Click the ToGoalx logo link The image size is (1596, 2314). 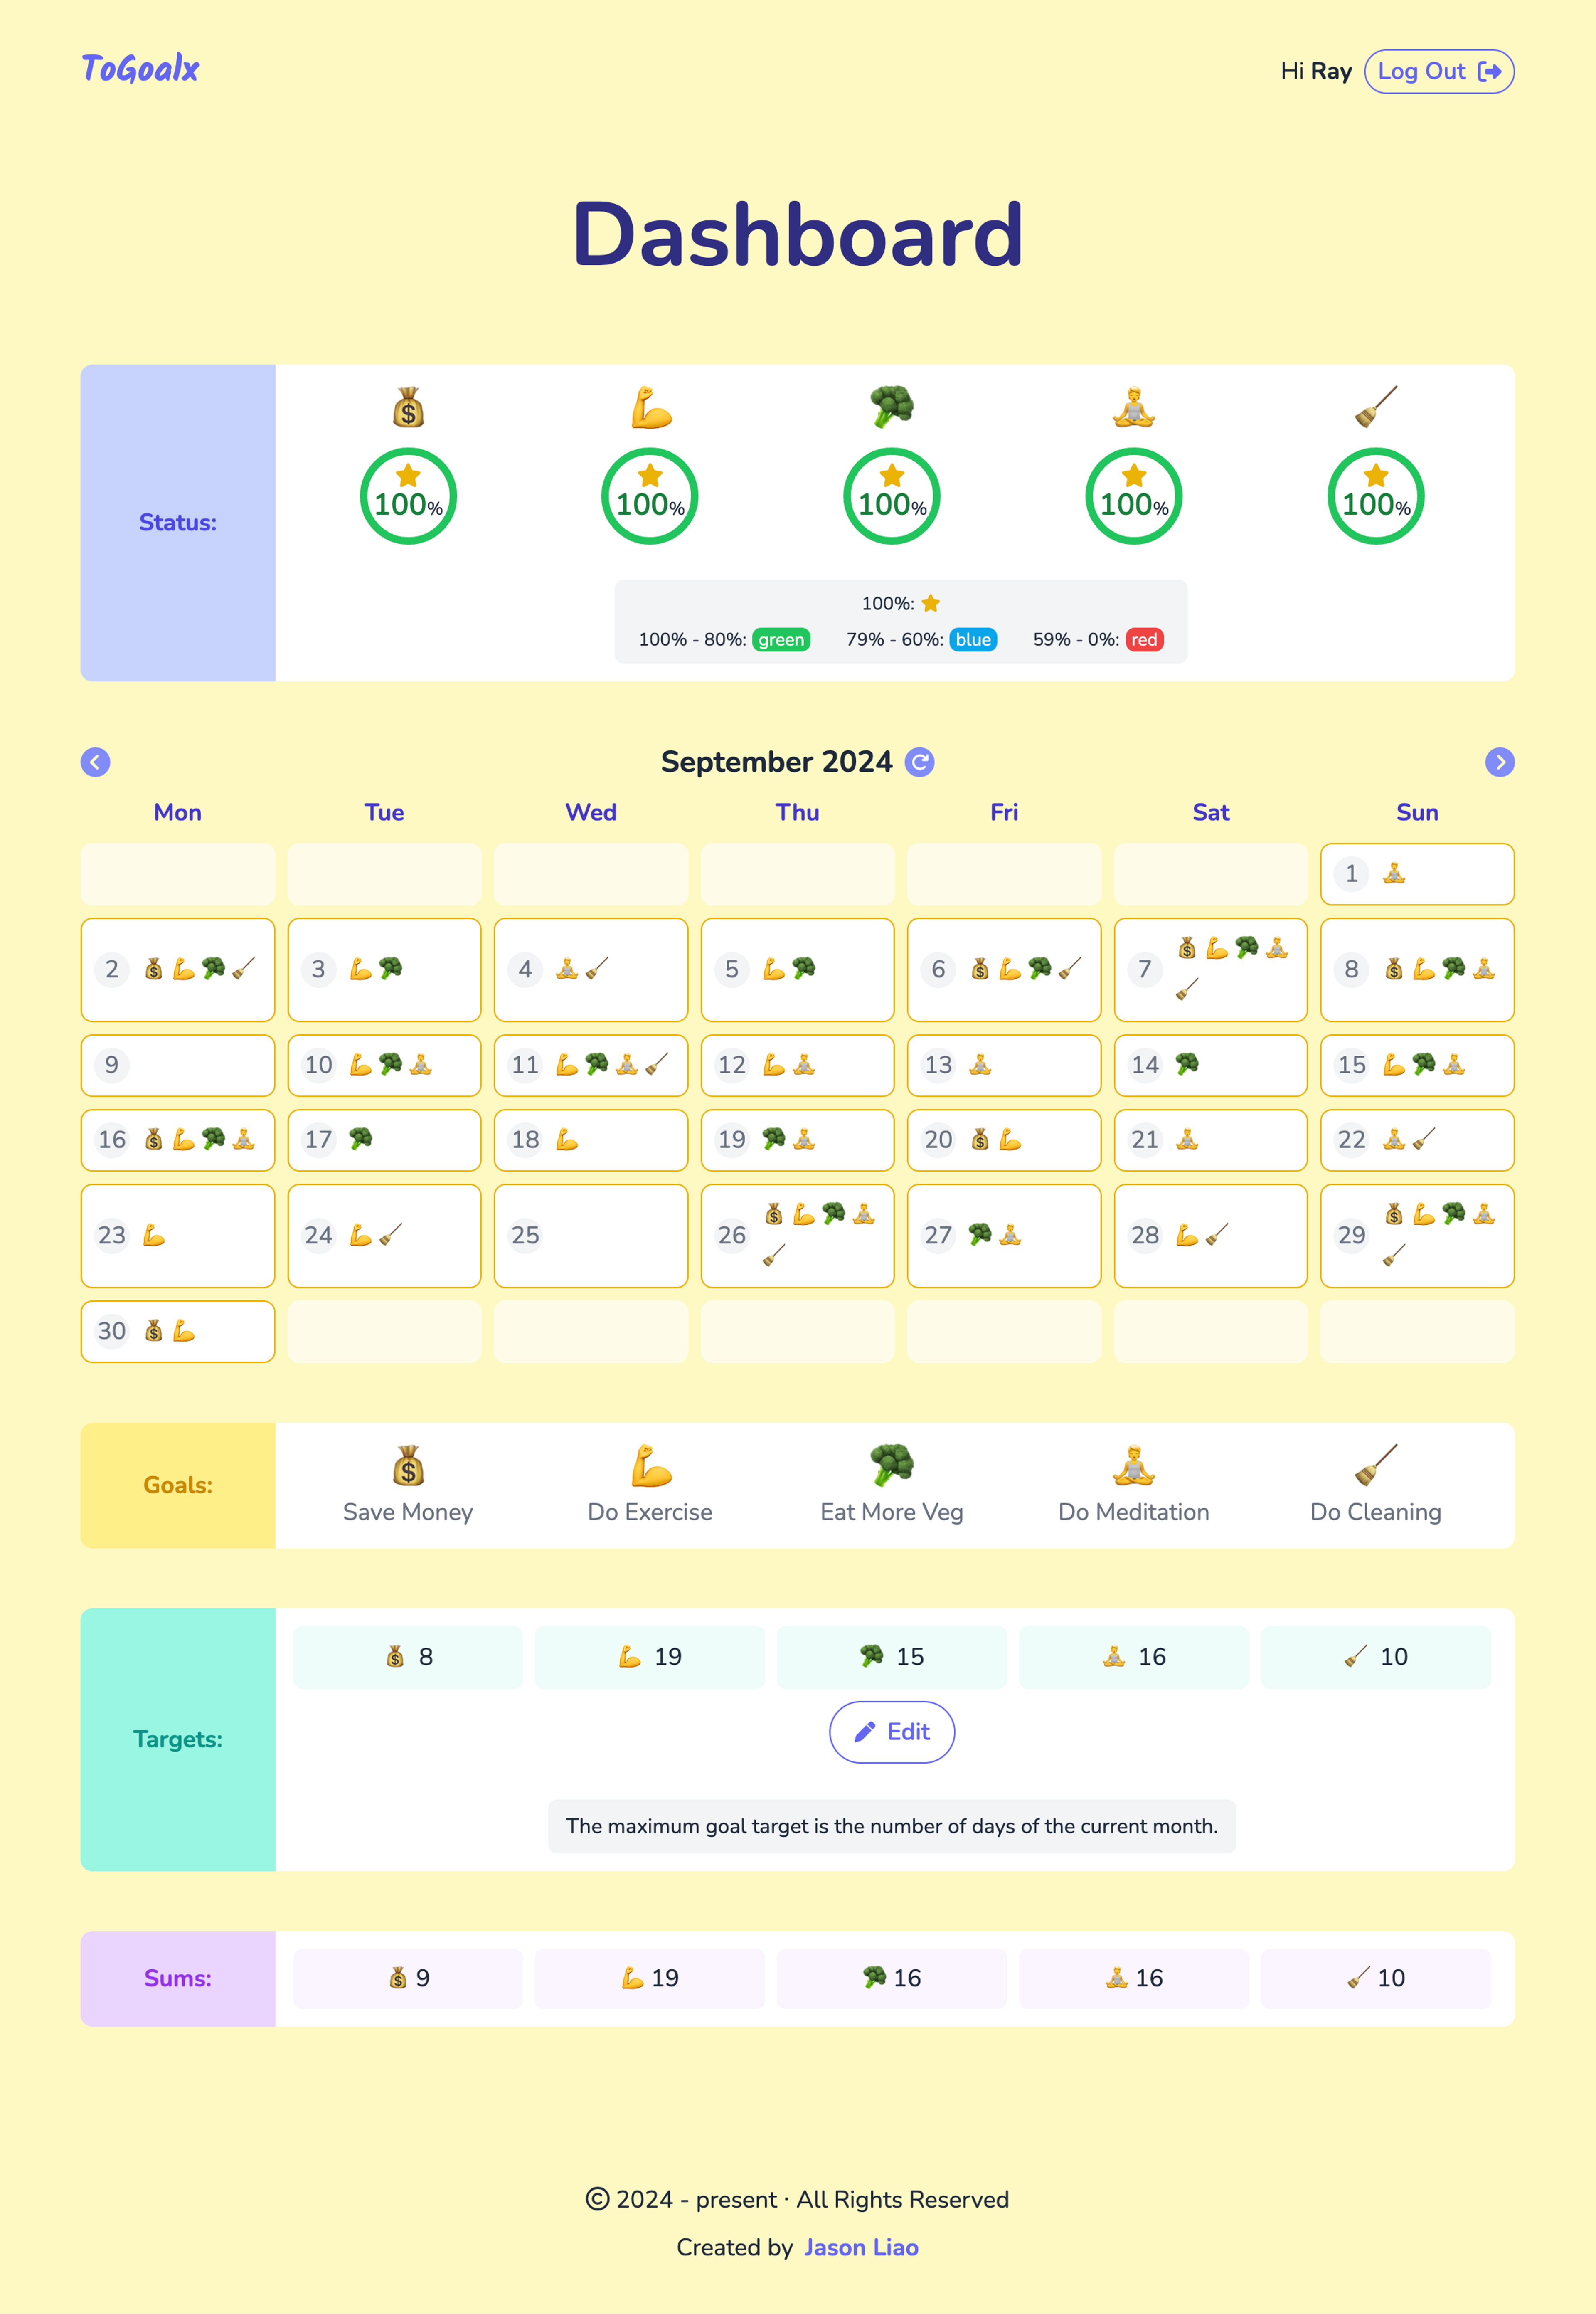(x=140, y=70)
